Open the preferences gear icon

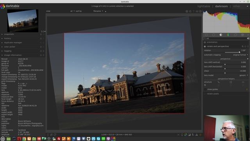(200, 11)
